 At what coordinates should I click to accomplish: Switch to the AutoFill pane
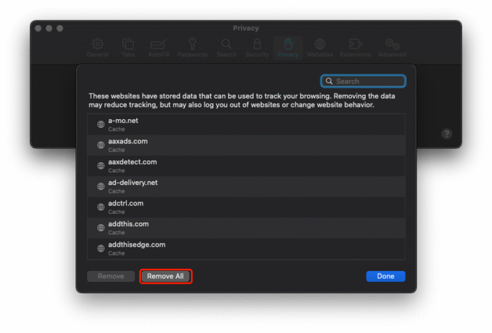(158, 48)
